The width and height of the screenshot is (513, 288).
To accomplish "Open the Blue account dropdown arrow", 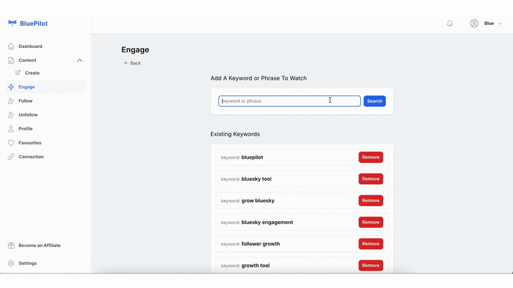I will pyautogui.click(x=500, y=24).
